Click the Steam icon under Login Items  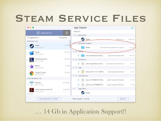83,93
